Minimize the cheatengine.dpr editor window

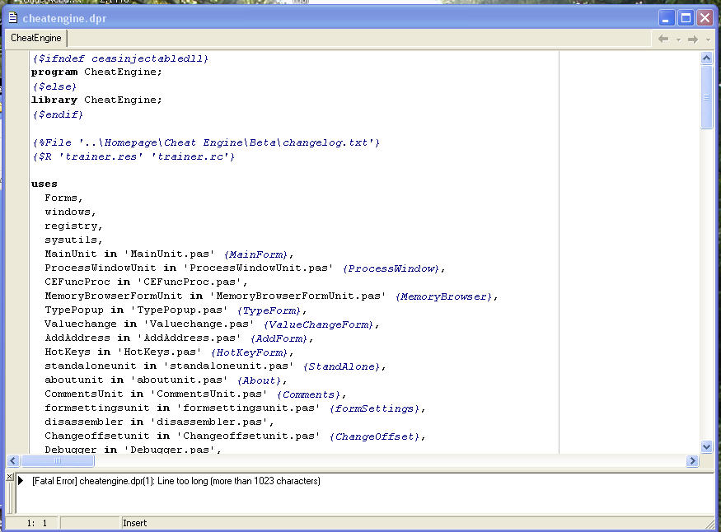click(x=667, y=17)
